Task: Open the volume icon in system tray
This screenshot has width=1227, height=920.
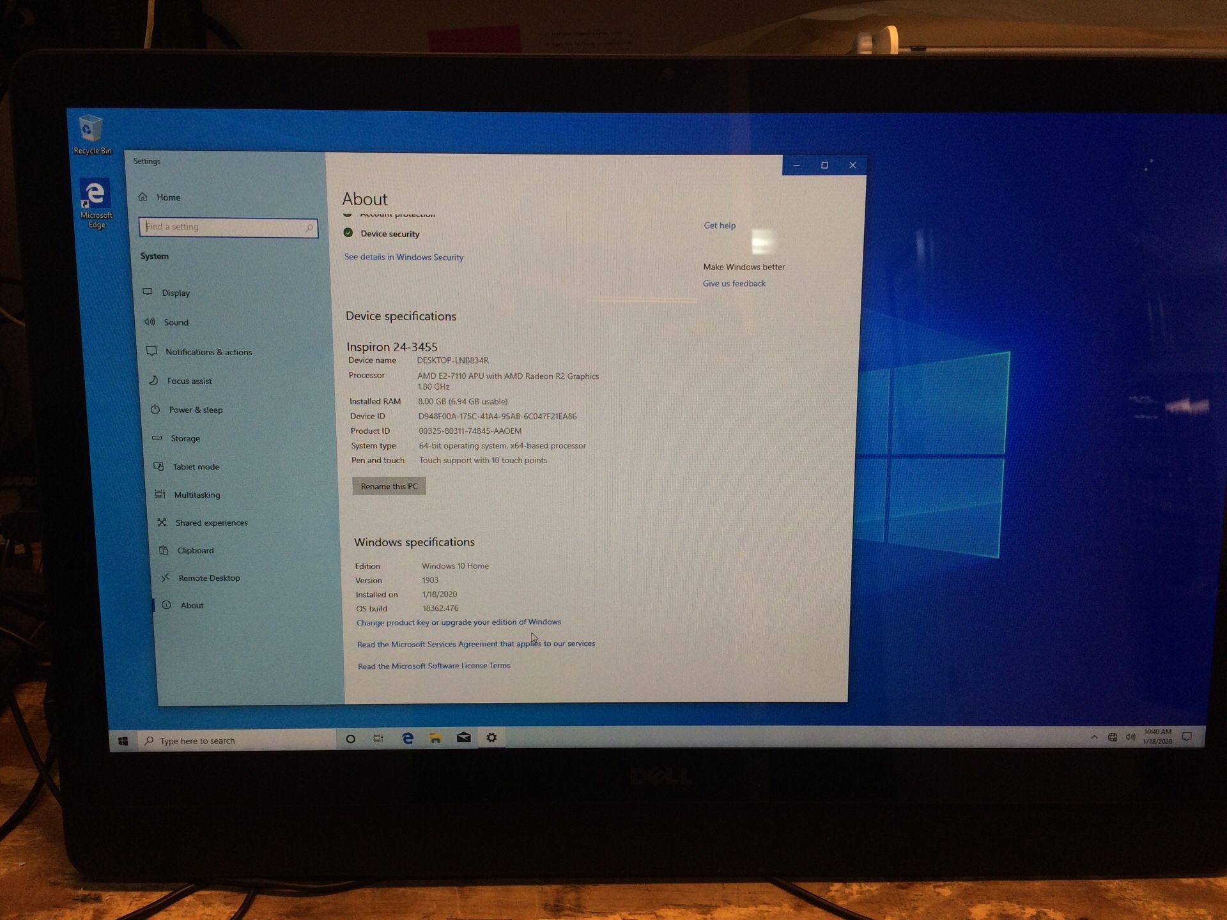Action: tap(1130, 737)
